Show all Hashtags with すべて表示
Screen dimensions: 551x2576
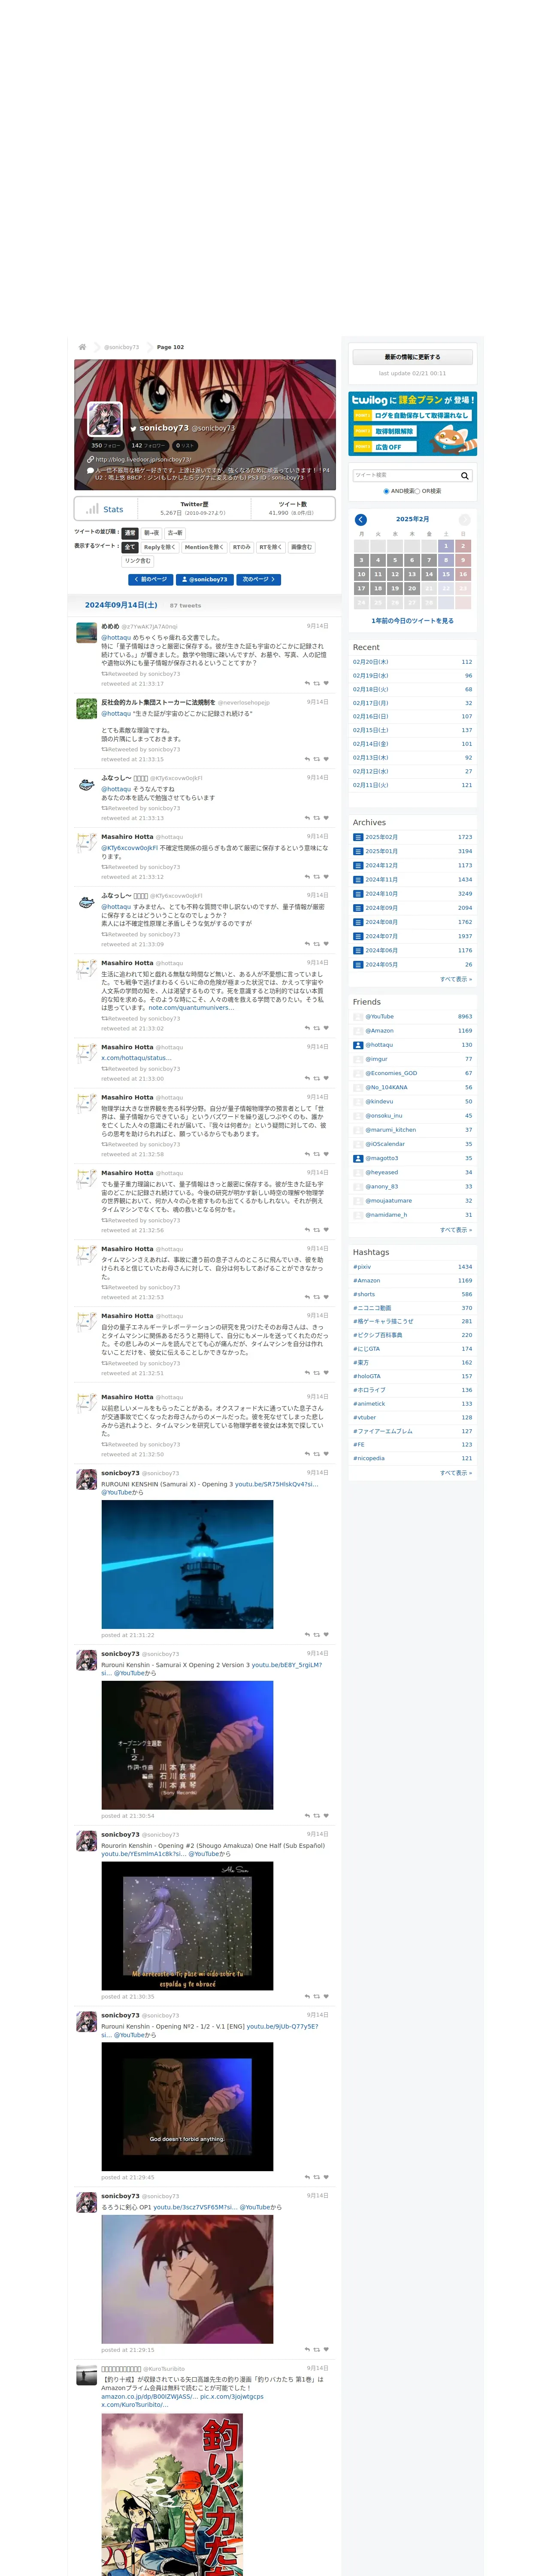click(x=456, y=1472)
